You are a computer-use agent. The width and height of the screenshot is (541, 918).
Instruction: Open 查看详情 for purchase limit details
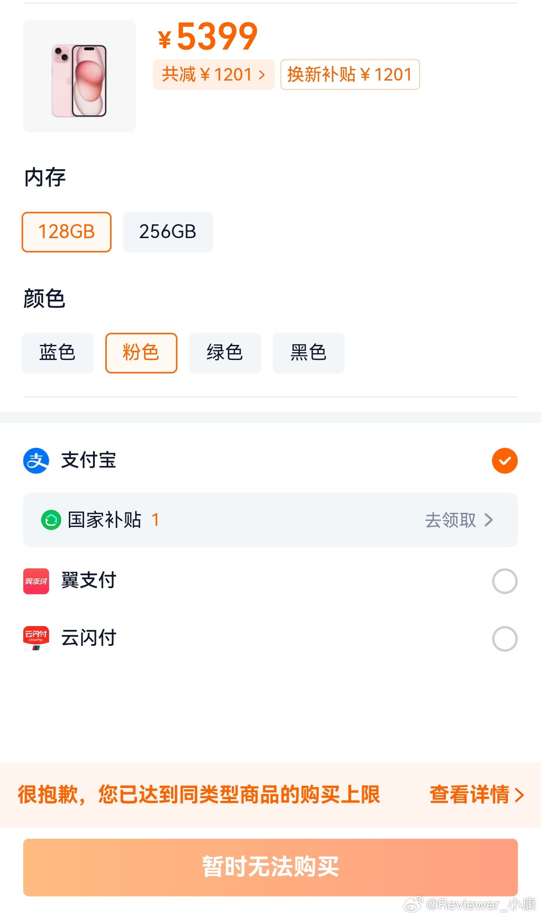(476, 795)
